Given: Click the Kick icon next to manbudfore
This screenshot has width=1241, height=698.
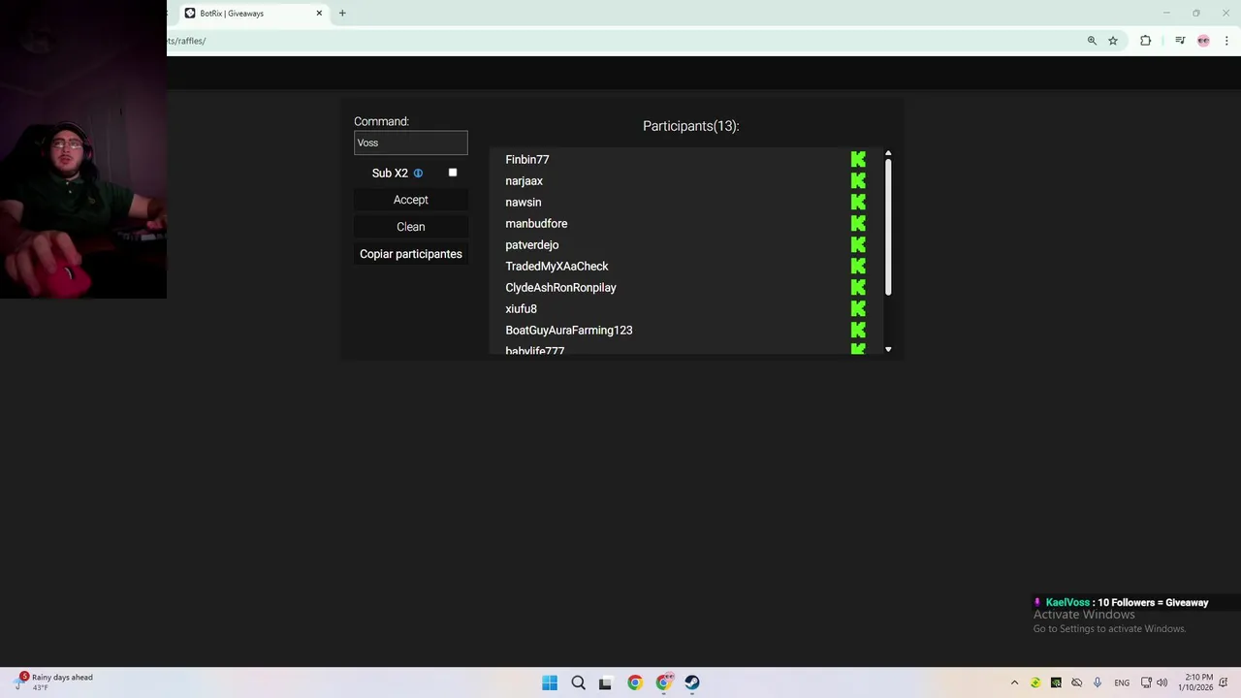Looking at the screenshot, I should pyautogui.click(x=858, y=223).
